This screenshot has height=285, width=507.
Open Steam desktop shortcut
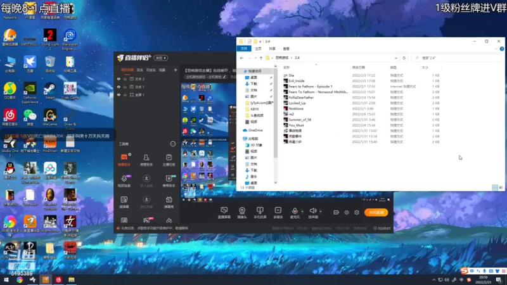coord(50,90)
